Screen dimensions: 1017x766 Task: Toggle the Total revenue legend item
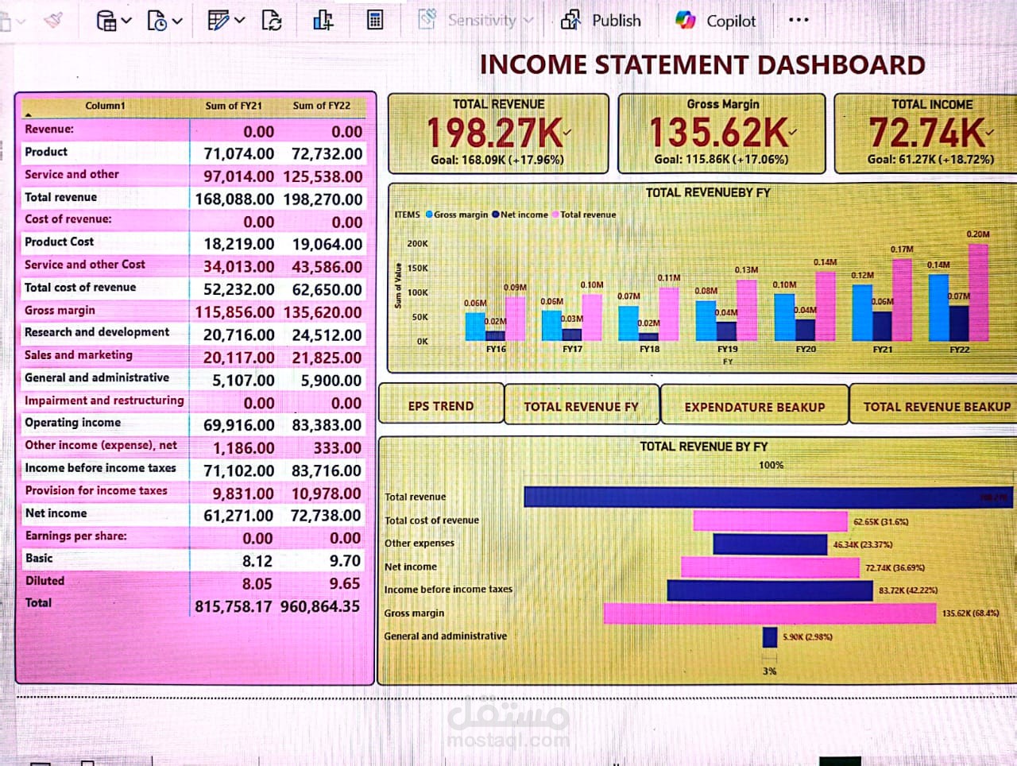586,215
